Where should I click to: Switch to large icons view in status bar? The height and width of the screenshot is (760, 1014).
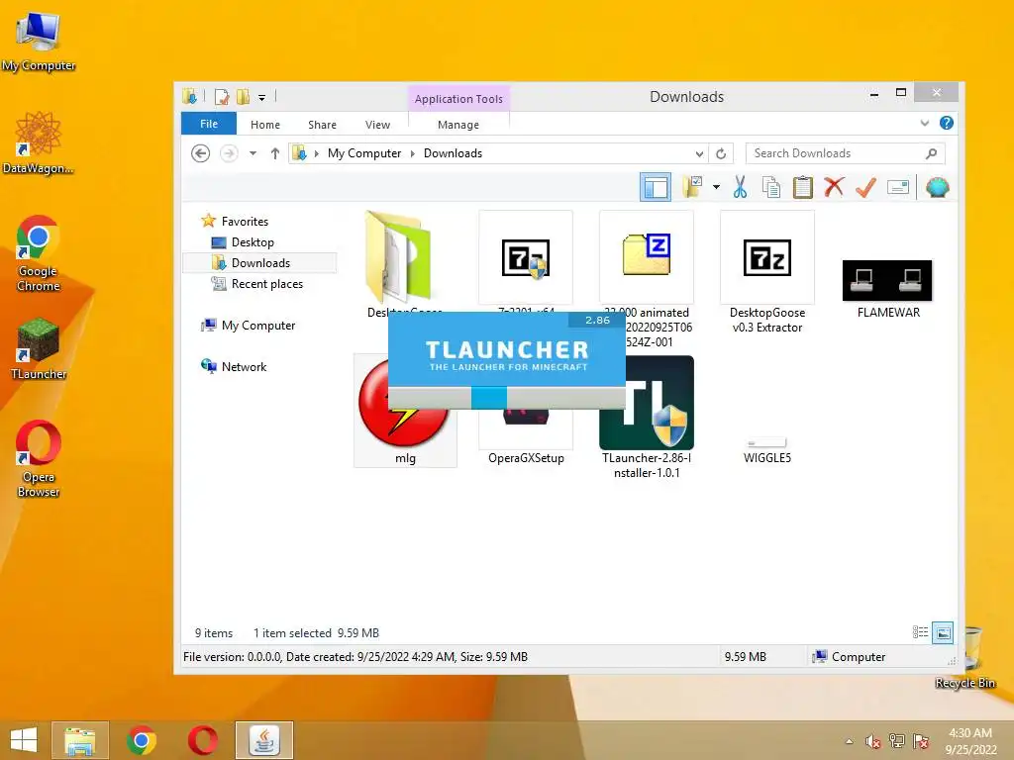click(943, 632)
